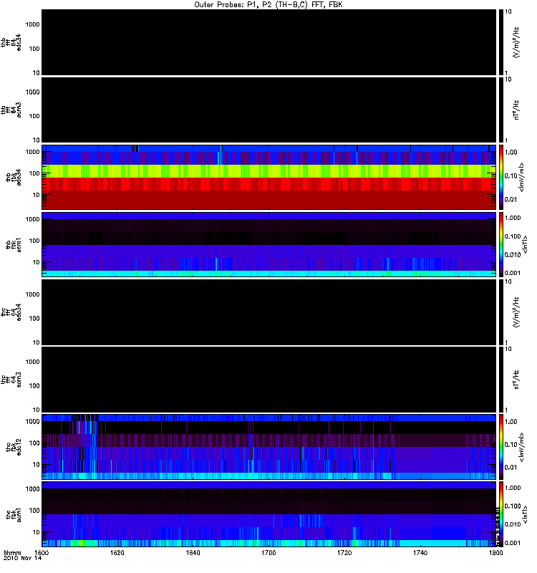Click the '(V/m)²/Hz' unit label of thc edc34 panel
Screen dimensions: 537x573
click(x=516, y=312)
